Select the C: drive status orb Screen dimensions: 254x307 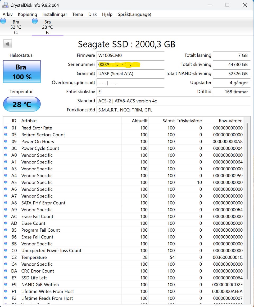[x=3, y=21]
